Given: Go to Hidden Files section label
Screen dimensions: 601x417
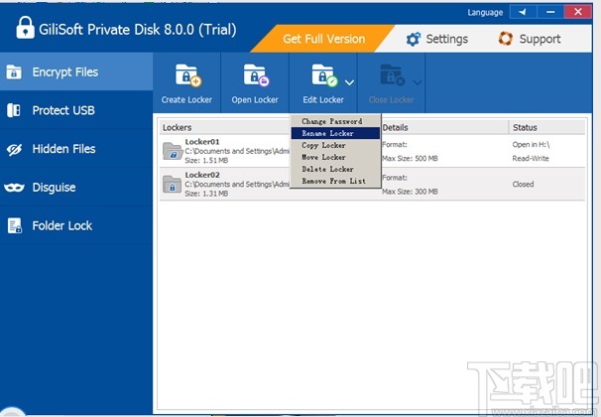Looking at the screenshot, I should pos(63,149).
